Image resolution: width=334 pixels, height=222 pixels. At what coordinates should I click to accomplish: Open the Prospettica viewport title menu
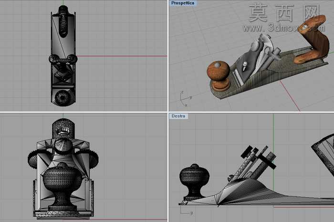coord(183,3)
